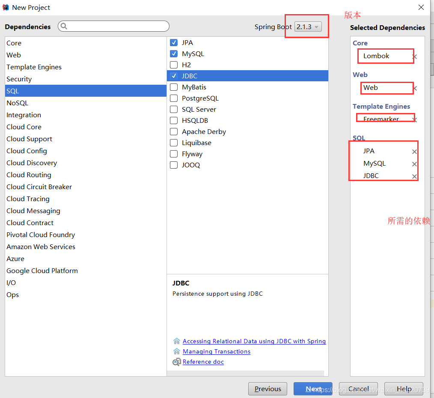Select Cloud Core category
The height and width of the screenshot is (398, 434).
86,127
